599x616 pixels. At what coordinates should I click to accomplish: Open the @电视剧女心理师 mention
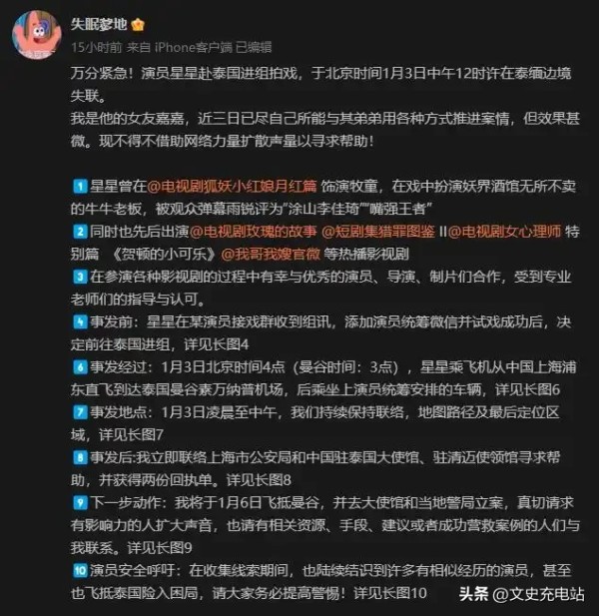[x=504, y=232]
